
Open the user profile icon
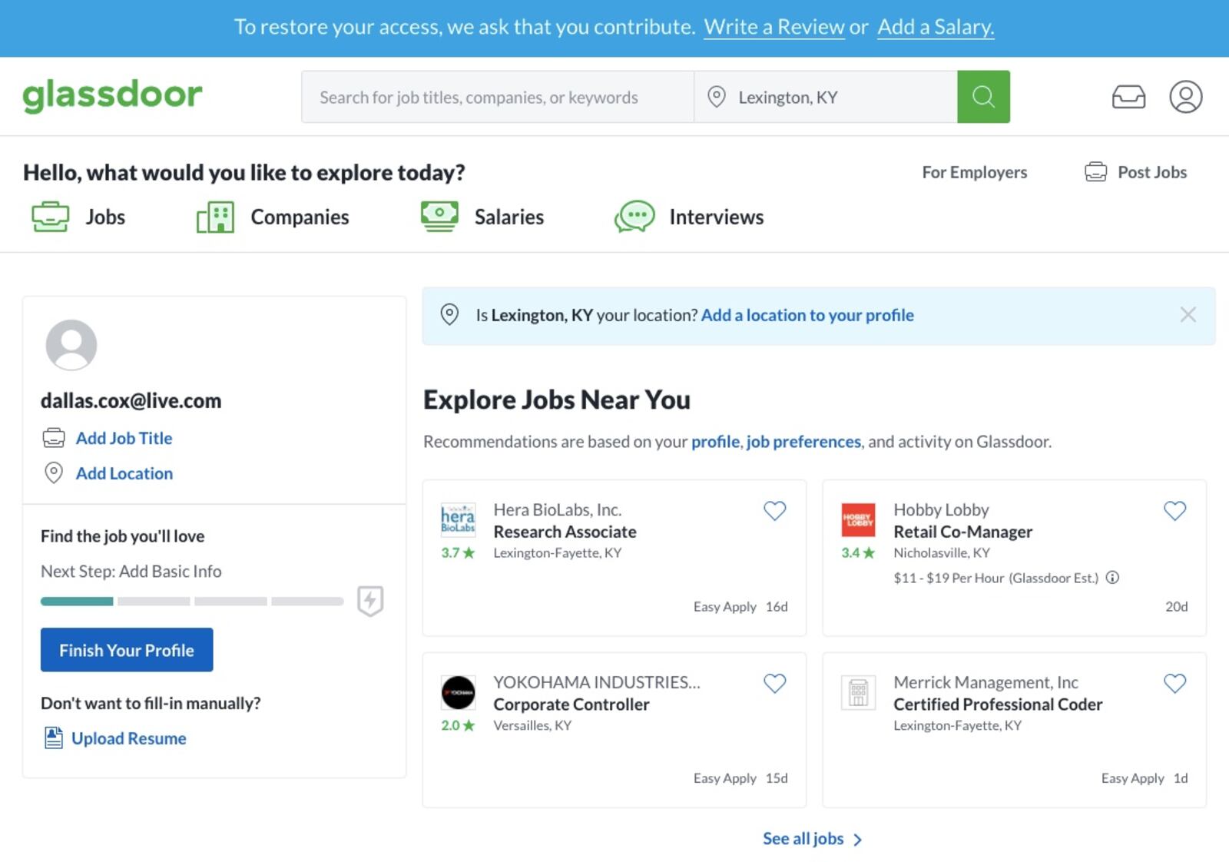(1185, 97)
